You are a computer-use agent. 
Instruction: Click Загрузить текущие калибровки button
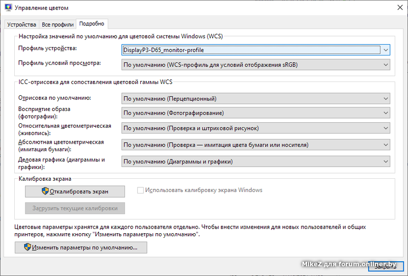[x=75, y=208]
